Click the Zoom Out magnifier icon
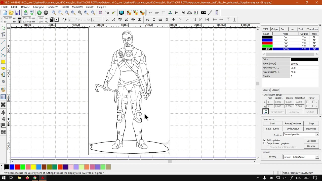The image size is (322, 181). 67,13
